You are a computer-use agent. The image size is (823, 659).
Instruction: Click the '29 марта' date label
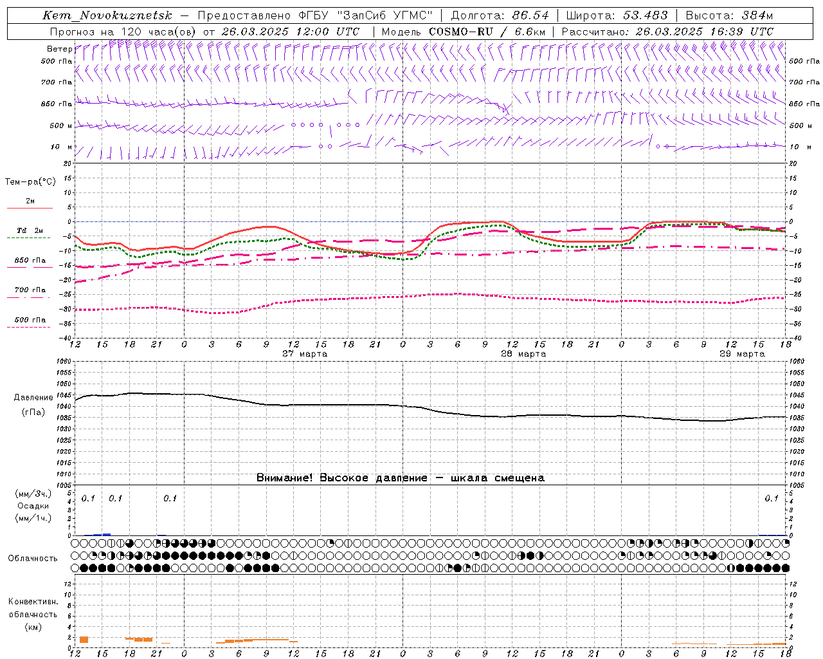pyautogui.click(x=742, y=354)
